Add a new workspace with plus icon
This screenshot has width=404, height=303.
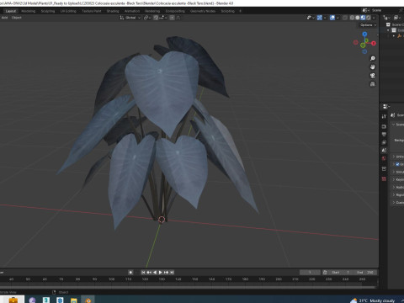[x=240, y=11]
